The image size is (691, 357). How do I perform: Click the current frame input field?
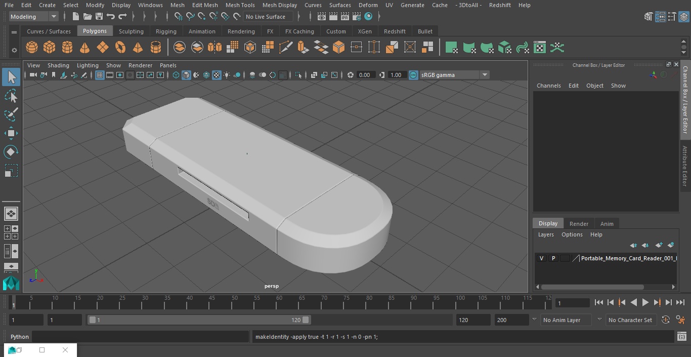[572, 303]
